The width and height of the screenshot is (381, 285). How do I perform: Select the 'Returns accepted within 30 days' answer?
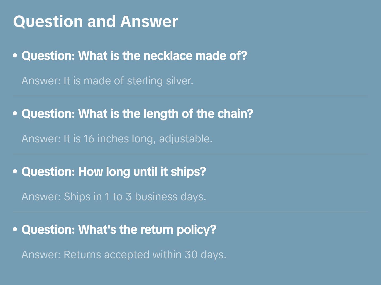(x=124, y=255)
